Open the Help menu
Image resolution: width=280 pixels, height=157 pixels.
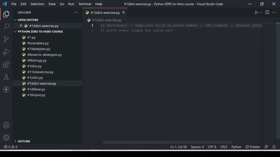pyautogui.click(x=99, y=4)
